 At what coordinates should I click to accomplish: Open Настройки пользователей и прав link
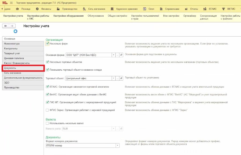coord(145,17)
